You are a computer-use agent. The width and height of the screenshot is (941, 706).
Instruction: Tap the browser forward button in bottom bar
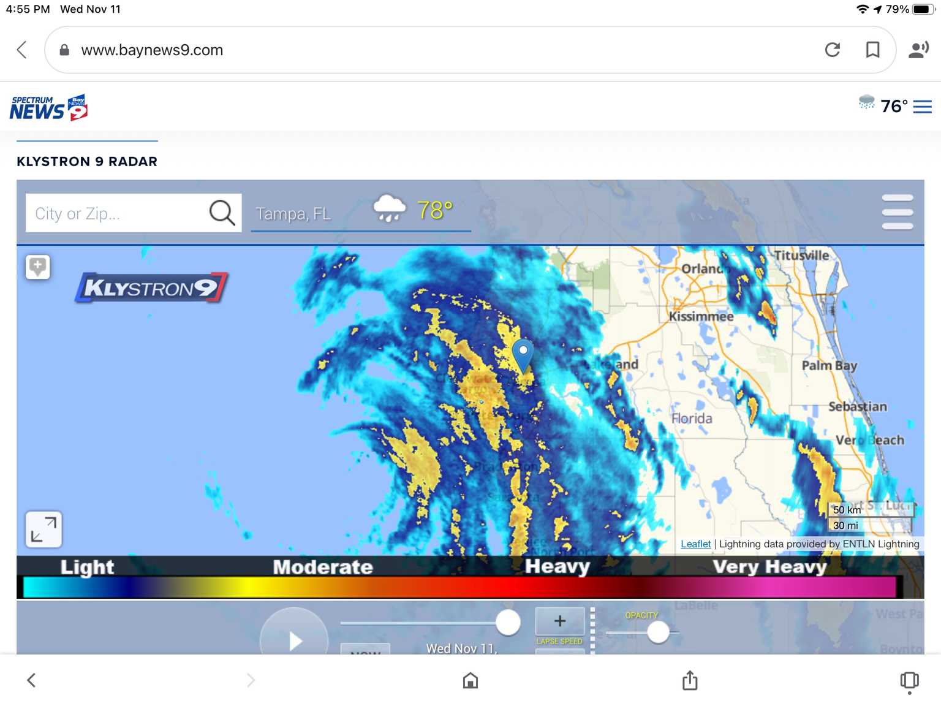[251, 680]
